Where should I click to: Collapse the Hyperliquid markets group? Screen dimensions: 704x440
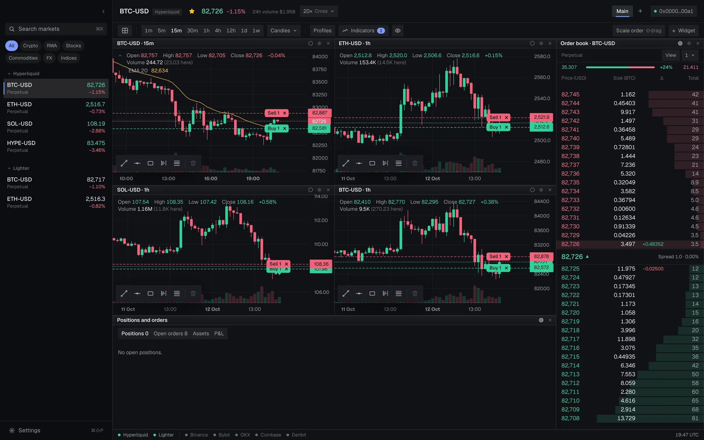tap(23, 74)
